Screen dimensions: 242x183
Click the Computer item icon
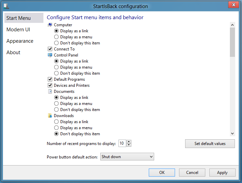coord(50,25)
